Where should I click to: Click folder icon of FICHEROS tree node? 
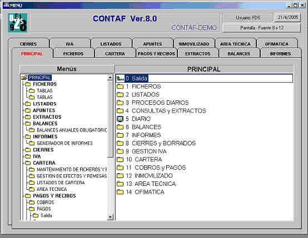tap(28, 84)
